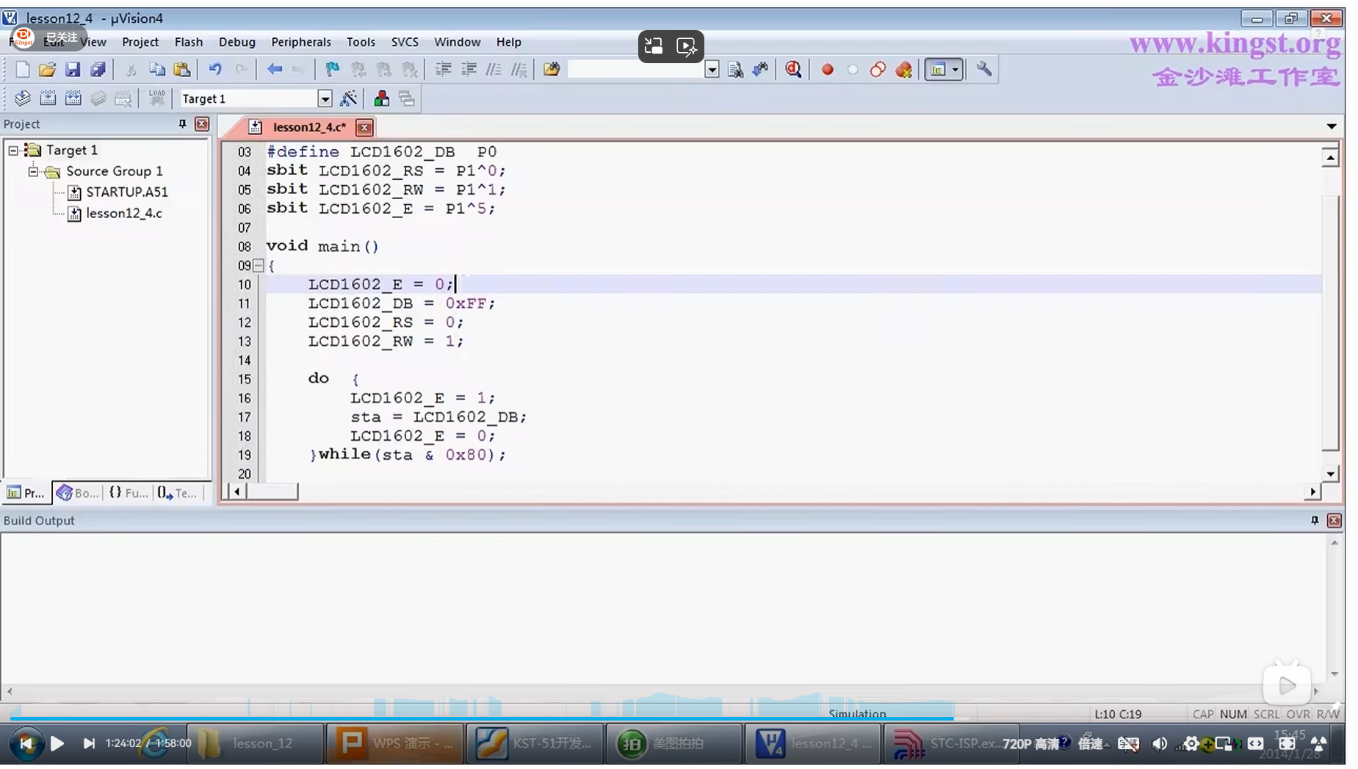Switch to the lesson12_4.c editor tab
This screenshot has width=1358, height=769.
coord(309,127)
